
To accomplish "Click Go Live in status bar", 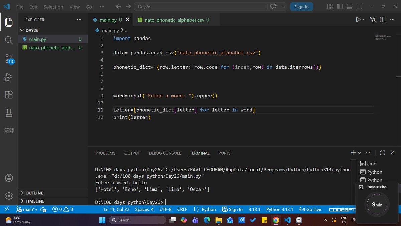I will [310, 209].
